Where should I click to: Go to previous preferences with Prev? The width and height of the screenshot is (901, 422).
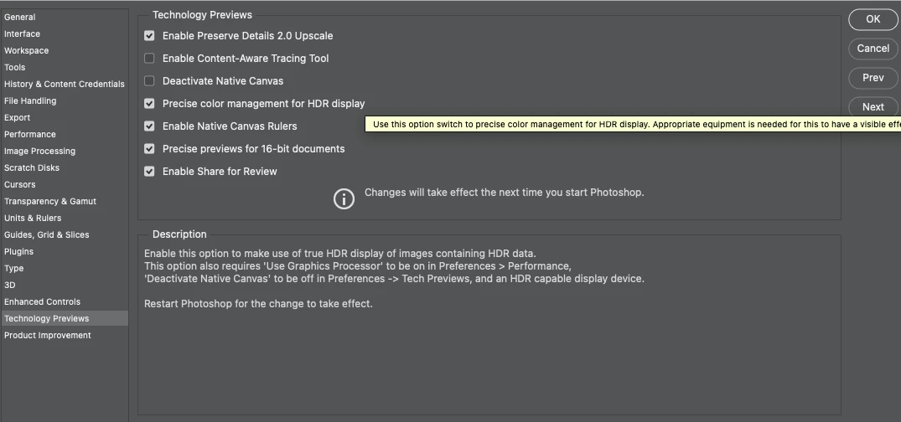click(x=873, y=78)
